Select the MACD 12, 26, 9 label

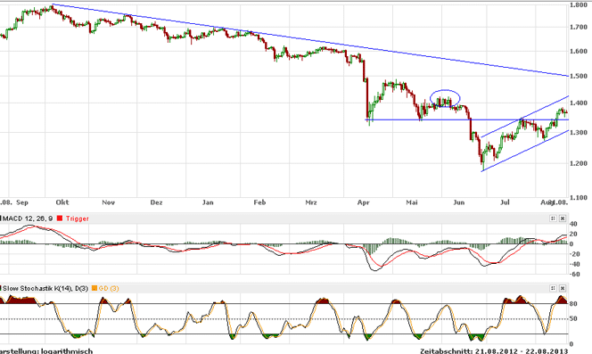(28, 218)
